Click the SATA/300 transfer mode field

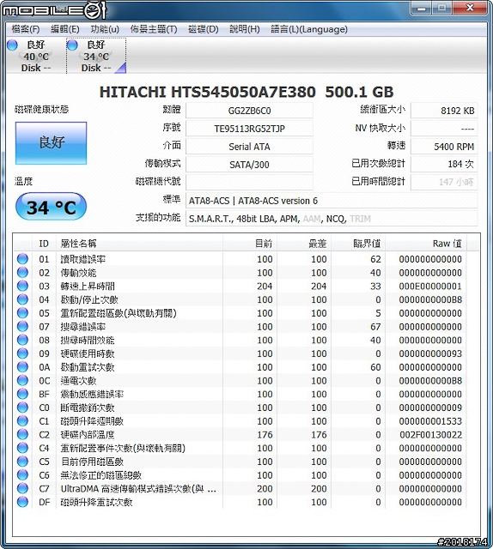249,164
